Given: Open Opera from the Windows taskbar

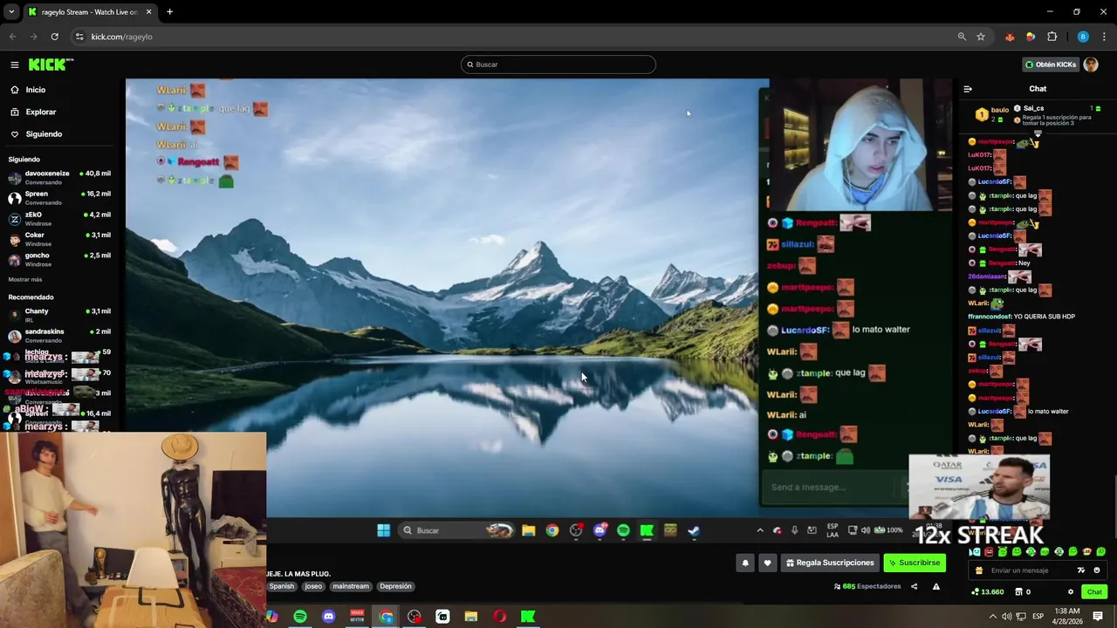Looking at the screenshot, I should coord(499,617).
